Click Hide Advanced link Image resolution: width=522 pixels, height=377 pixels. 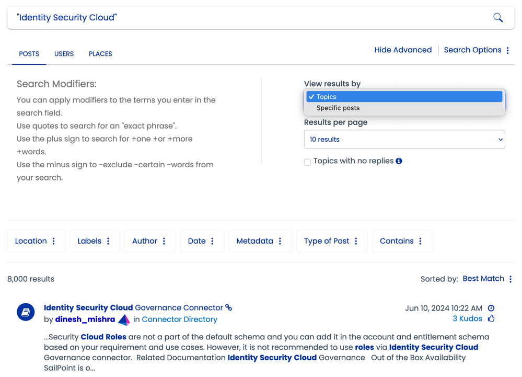pyautogui.click(x=403, y=50)
